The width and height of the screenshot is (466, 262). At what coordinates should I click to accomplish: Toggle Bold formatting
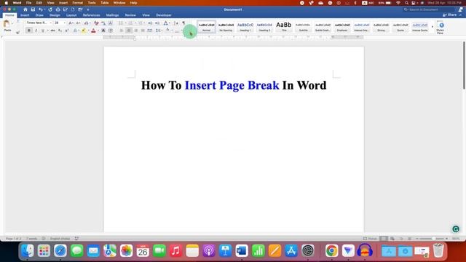pos(29,31)
